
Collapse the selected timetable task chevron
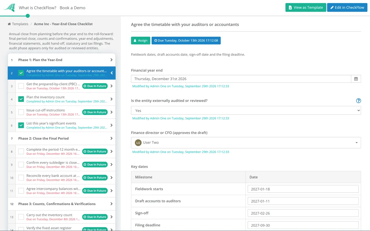click(112, 73)
